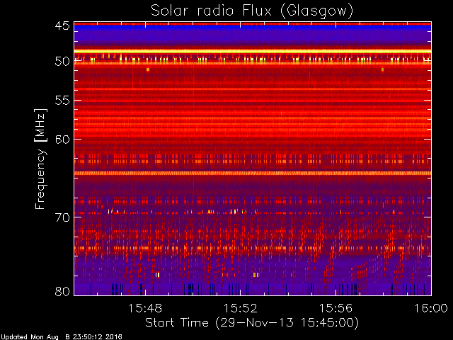Image resolution: width=453 pixels, height=340 pixels.
Task: Click the orange striped band near 64 MHz
Action: (x=253, y=173)
